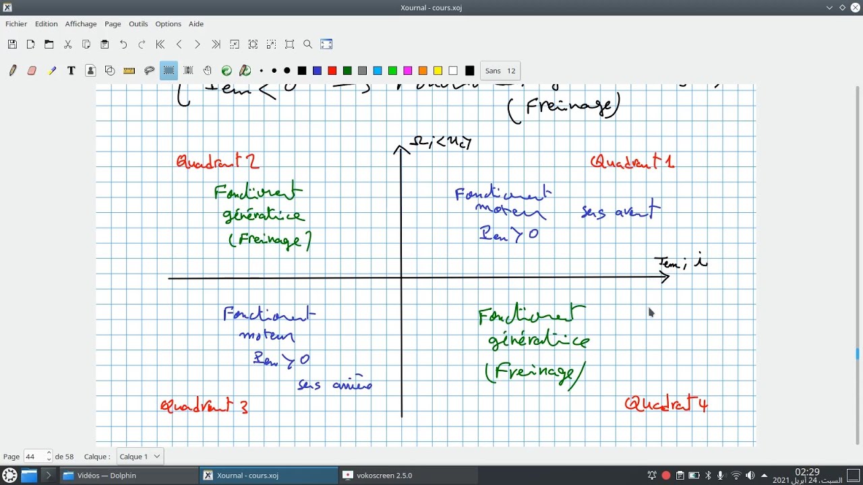This screenshot has width=863, height=485.
Task: Set thick pen thickness dot
Action: (287, 71)
